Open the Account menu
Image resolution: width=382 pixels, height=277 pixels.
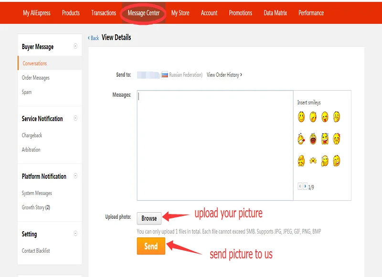click(x=209, y=13)
